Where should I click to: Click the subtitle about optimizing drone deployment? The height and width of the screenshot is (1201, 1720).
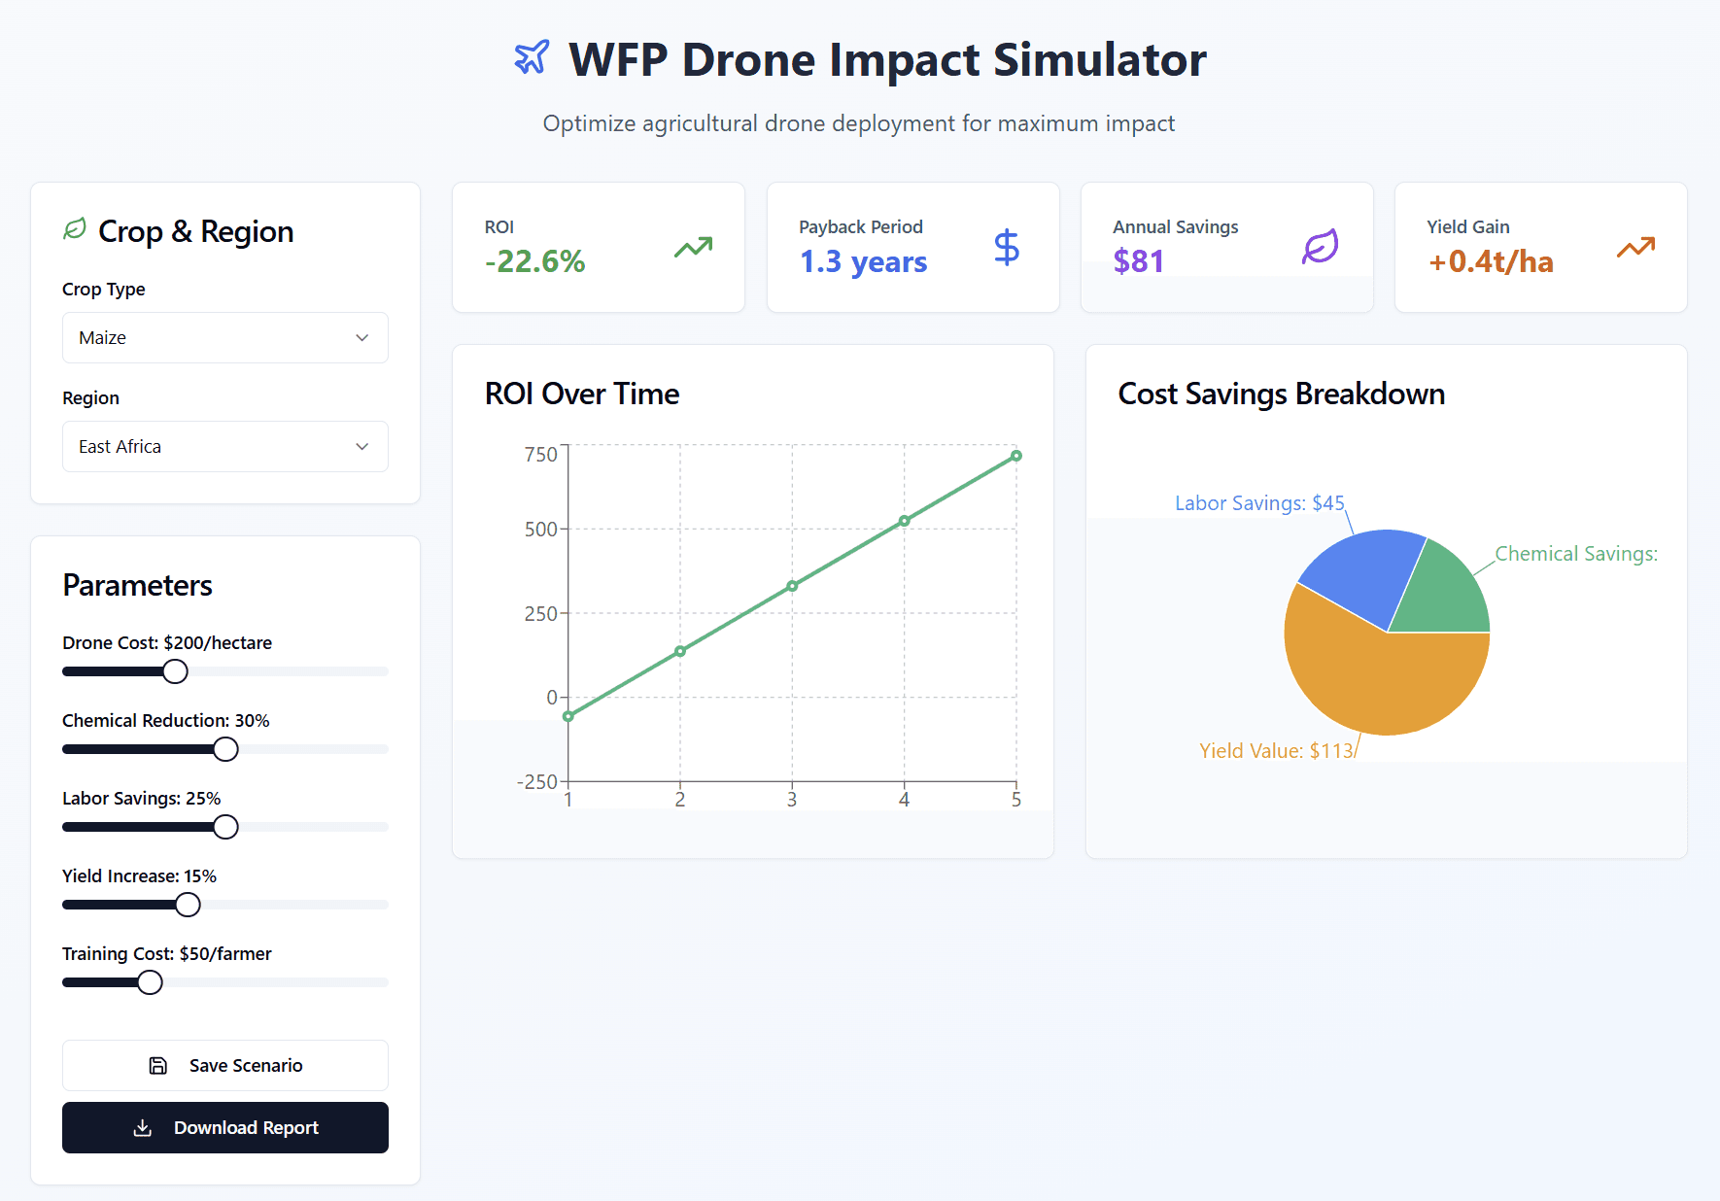(859, 123)
